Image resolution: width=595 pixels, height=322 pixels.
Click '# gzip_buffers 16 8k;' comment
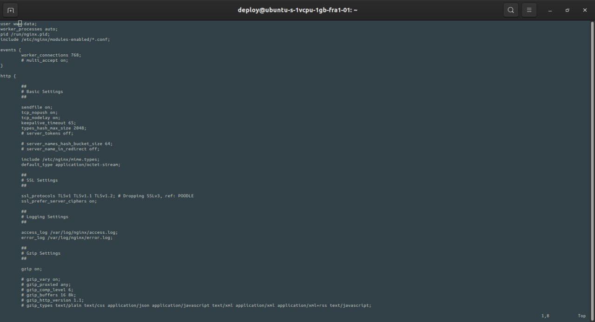pyautogui.click(x=48, y=295)
